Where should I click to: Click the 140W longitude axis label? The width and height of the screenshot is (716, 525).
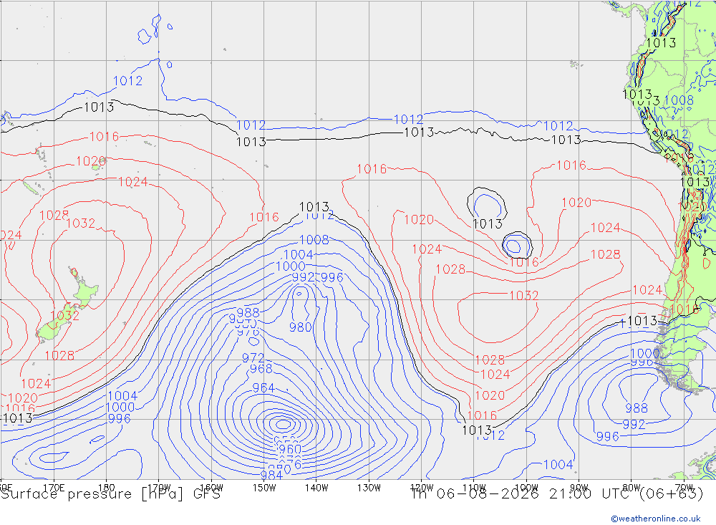pos(316,488)
